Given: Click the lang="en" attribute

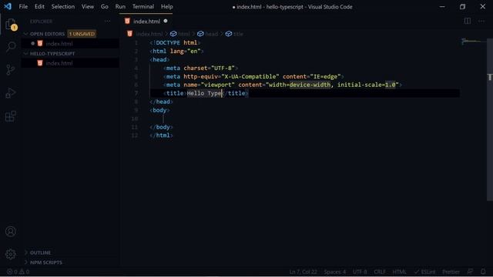Looking at the screenshot, I should [x=185, y=52].
